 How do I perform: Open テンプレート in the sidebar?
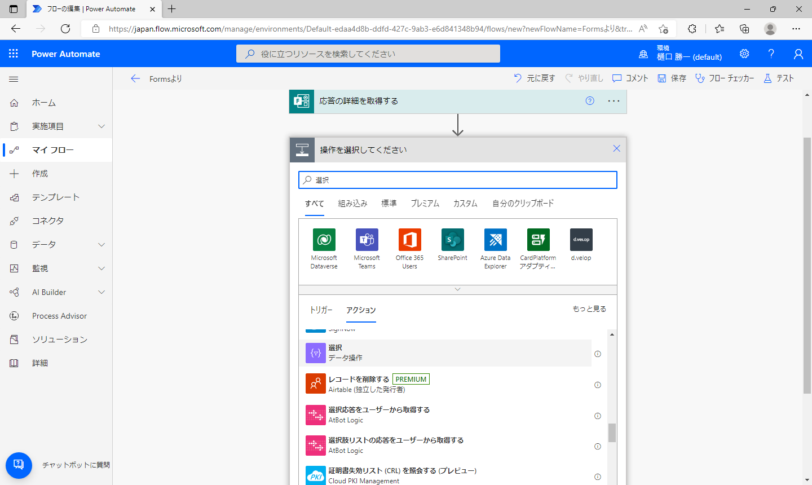56,197
